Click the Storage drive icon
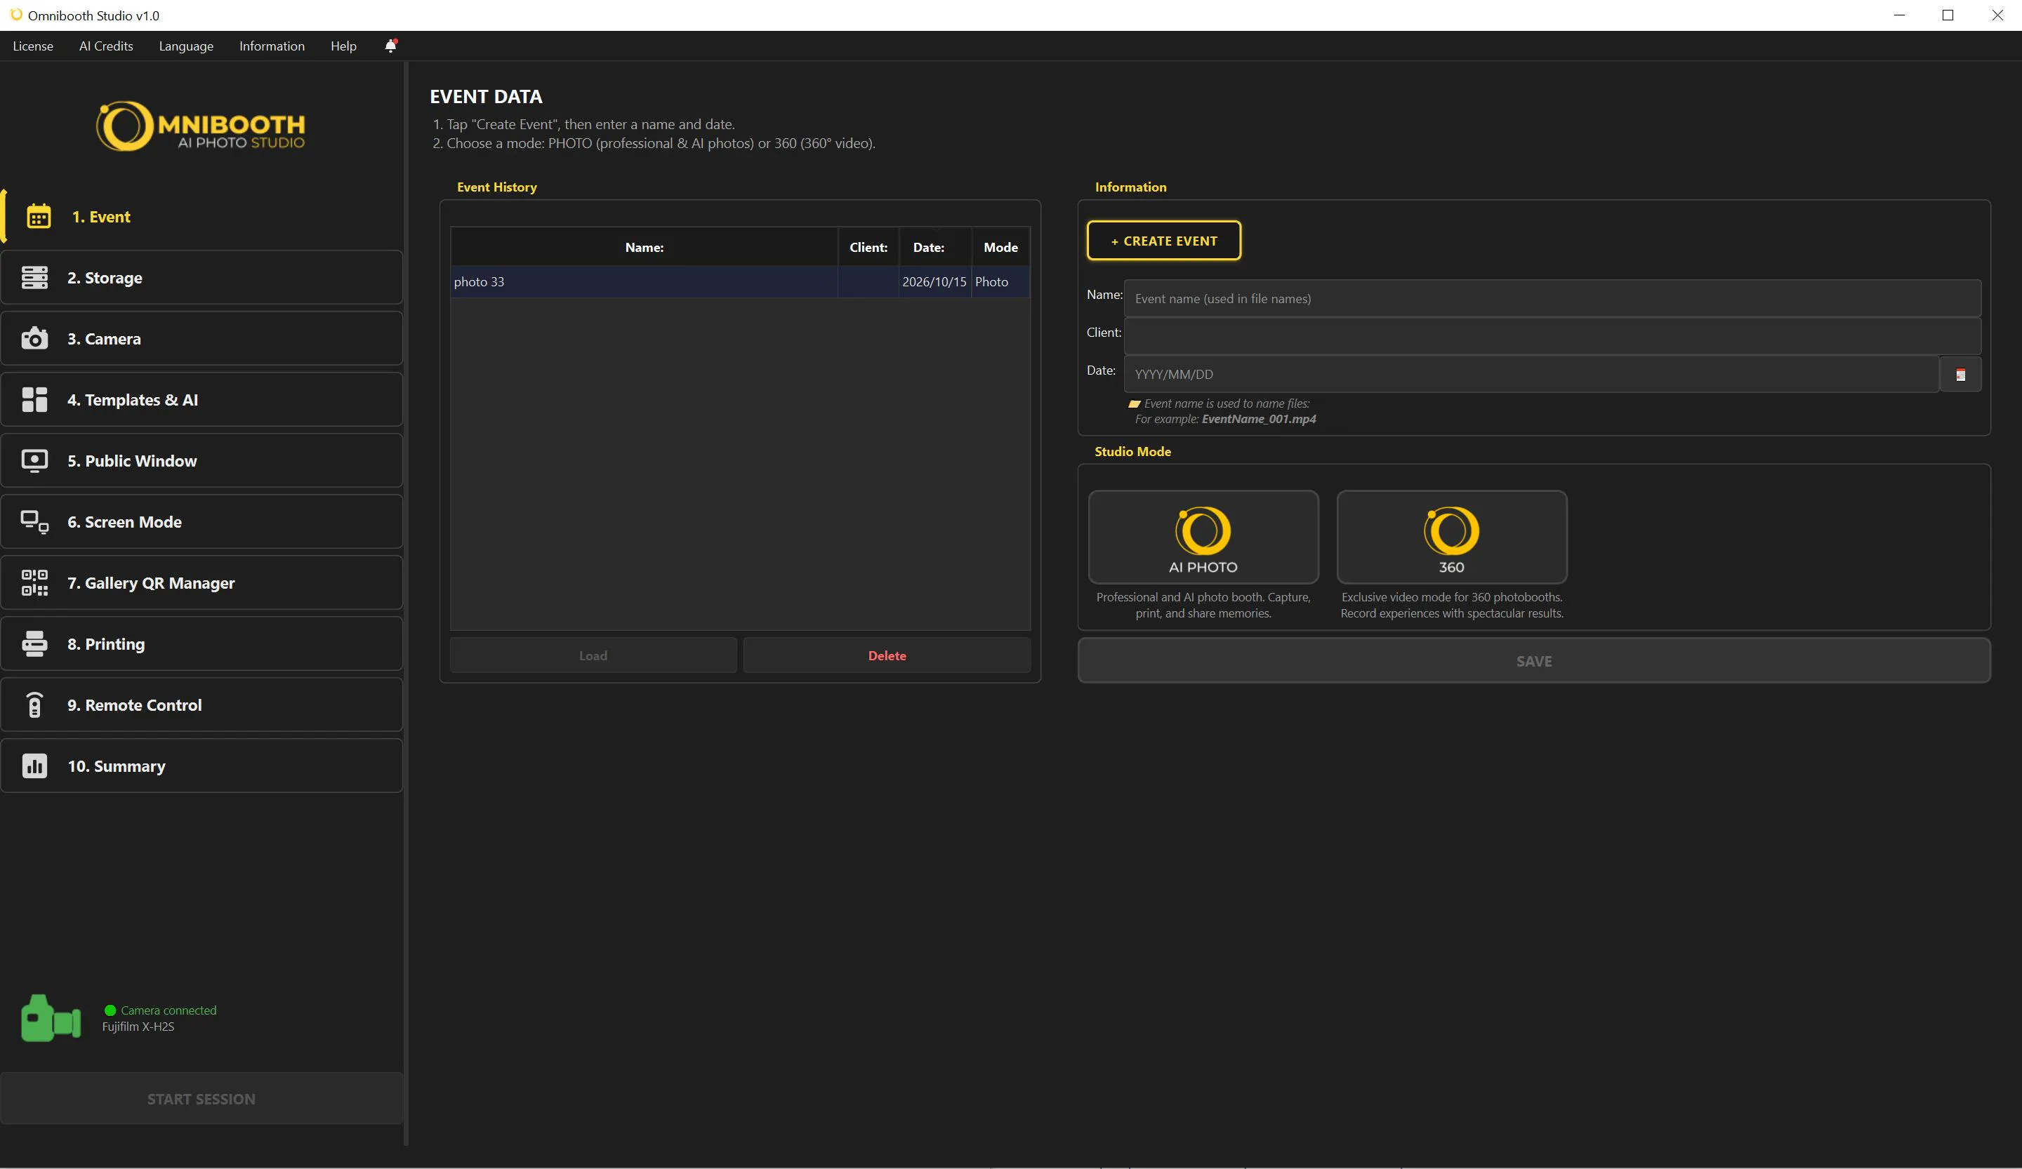The height and width of the screenshot is (1169, 2022). (34, 277)
